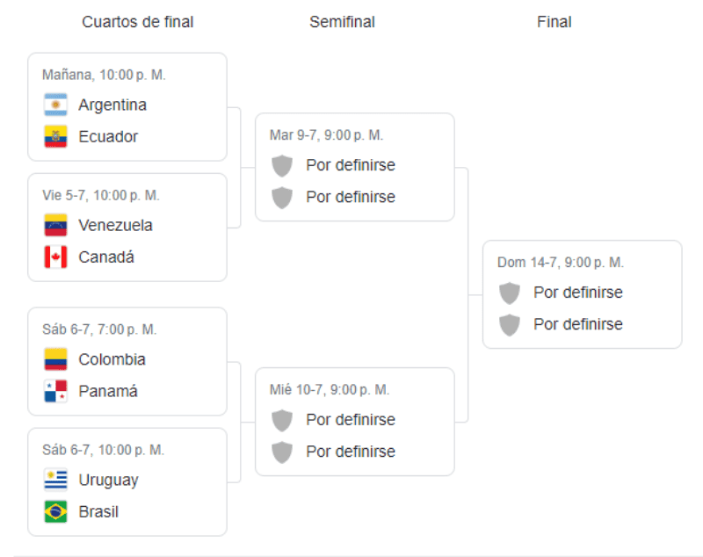Click the Venezuela flag icon

tap(55, 226)
